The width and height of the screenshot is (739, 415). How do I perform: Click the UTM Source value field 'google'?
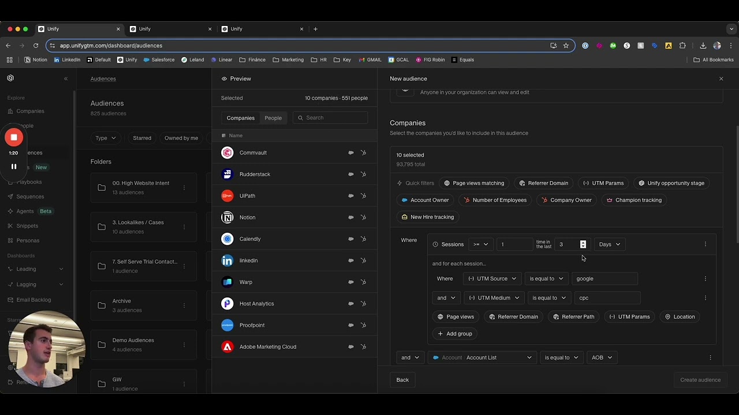click(604, 278)
